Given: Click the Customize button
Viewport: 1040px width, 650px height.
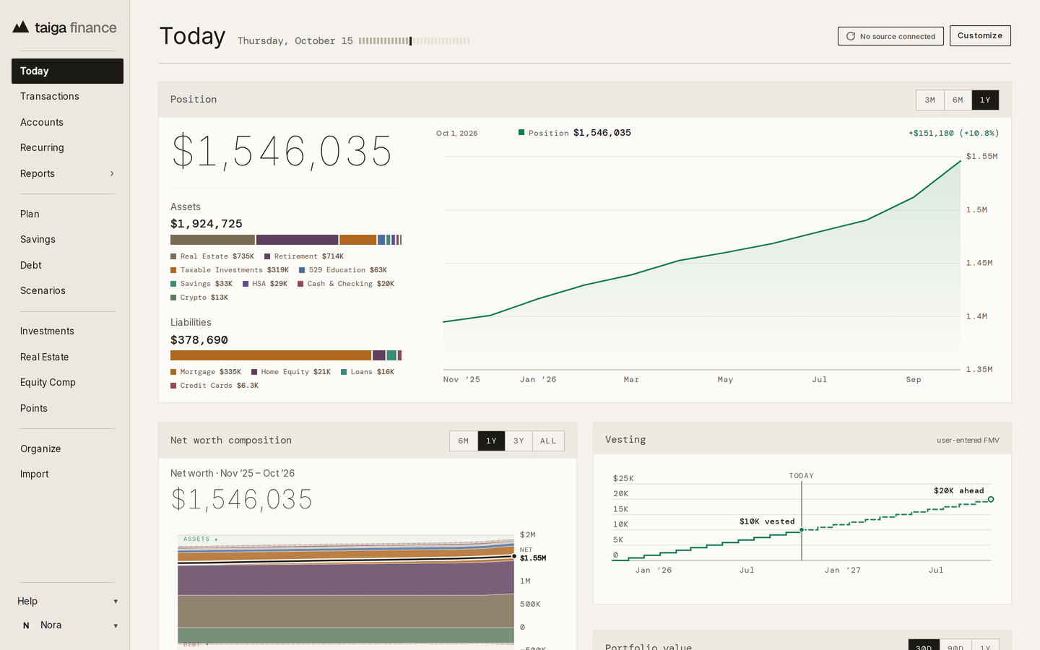Looking at the screenshot, I should [x=980, y=35].
